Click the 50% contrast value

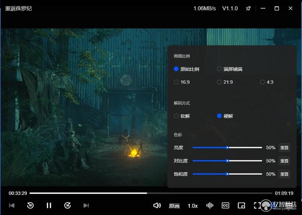point(270,161)
